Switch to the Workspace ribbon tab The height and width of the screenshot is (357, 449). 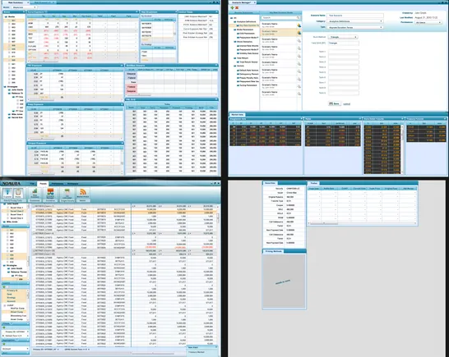pyautogui.click(x=72, y=184)
